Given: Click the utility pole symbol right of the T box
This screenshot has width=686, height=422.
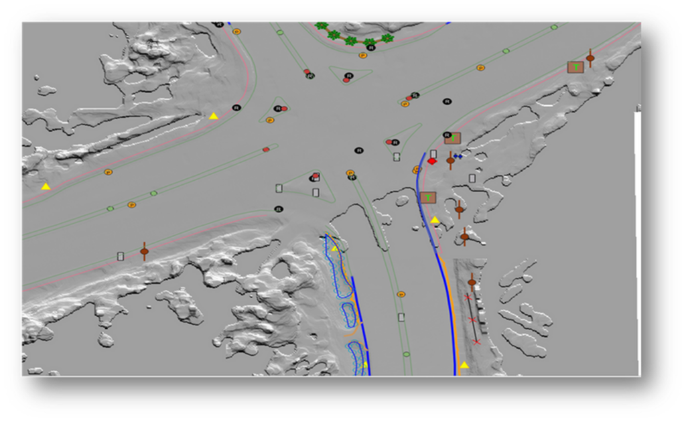Looking at the screenshot, I should tap(590, 59).
